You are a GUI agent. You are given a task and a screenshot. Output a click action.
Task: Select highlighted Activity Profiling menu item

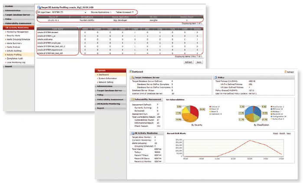pos(19,55)
